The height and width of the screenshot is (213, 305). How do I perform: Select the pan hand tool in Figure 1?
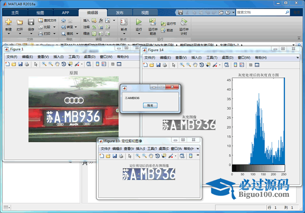57,64
